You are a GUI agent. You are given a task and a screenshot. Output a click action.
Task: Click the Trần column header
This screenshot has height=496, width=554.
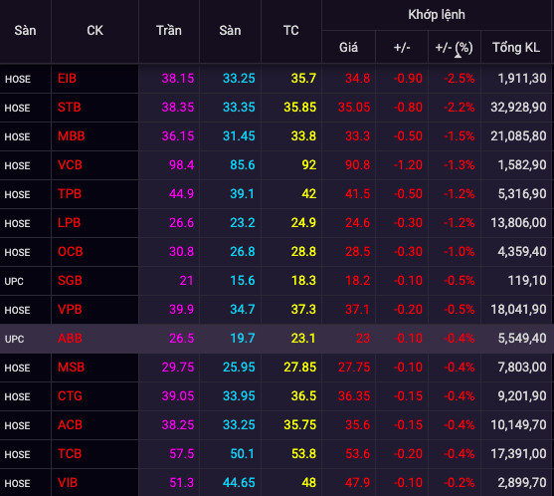[x=169, y=31]
